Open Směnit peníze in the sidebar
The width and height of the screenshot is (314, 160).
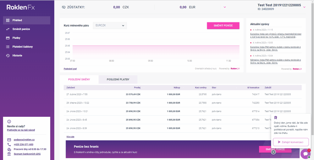click(27, 29)
